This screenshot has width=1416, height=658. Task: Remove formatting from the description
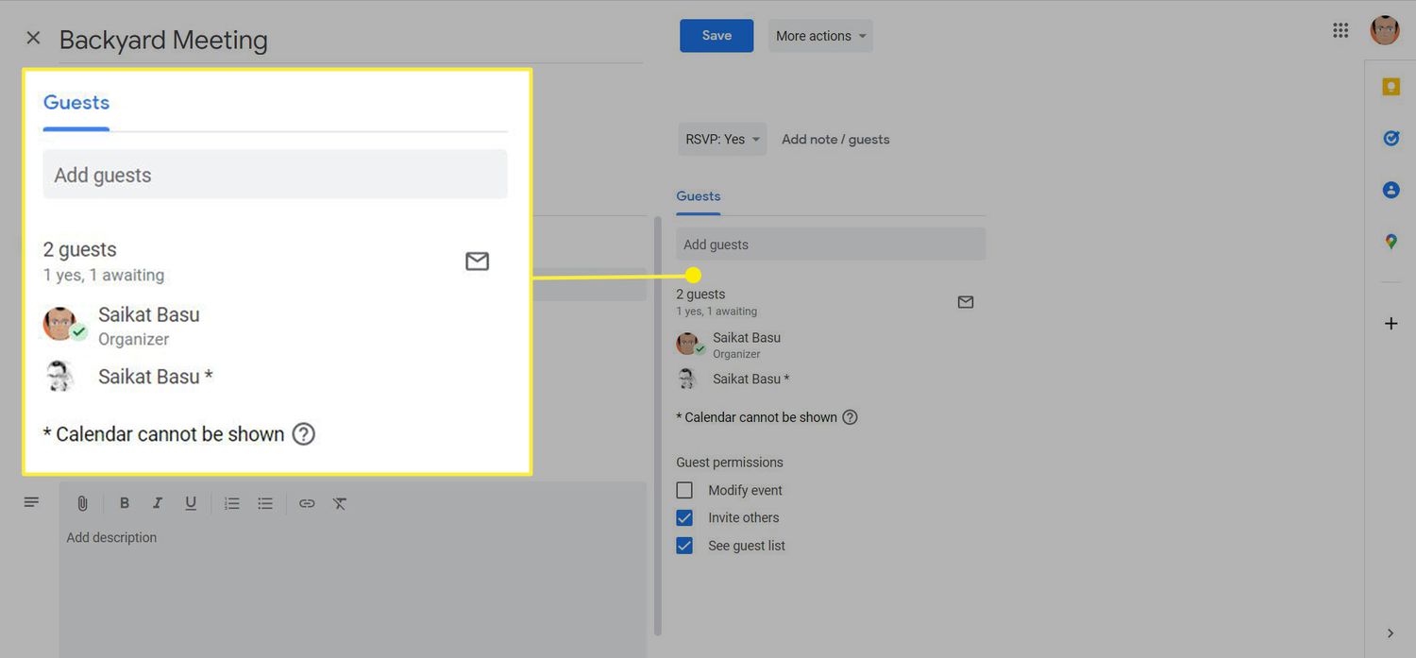tap(340, 503)
